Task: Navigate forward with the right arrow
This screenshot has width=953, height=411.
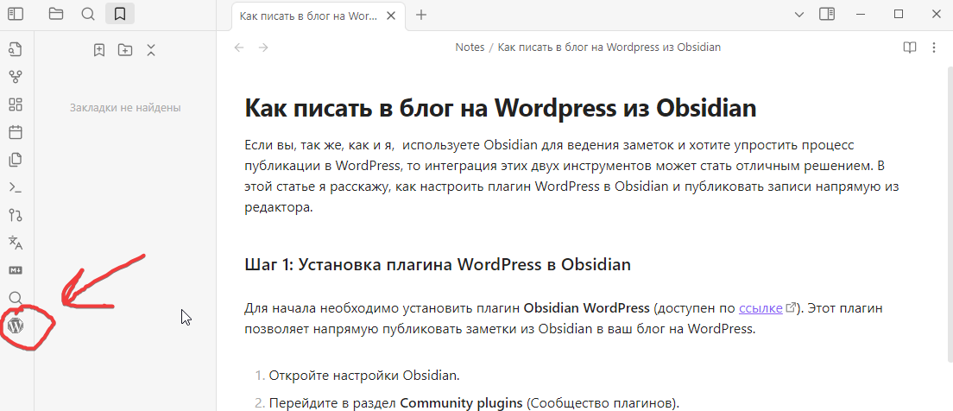Action: 263,47
